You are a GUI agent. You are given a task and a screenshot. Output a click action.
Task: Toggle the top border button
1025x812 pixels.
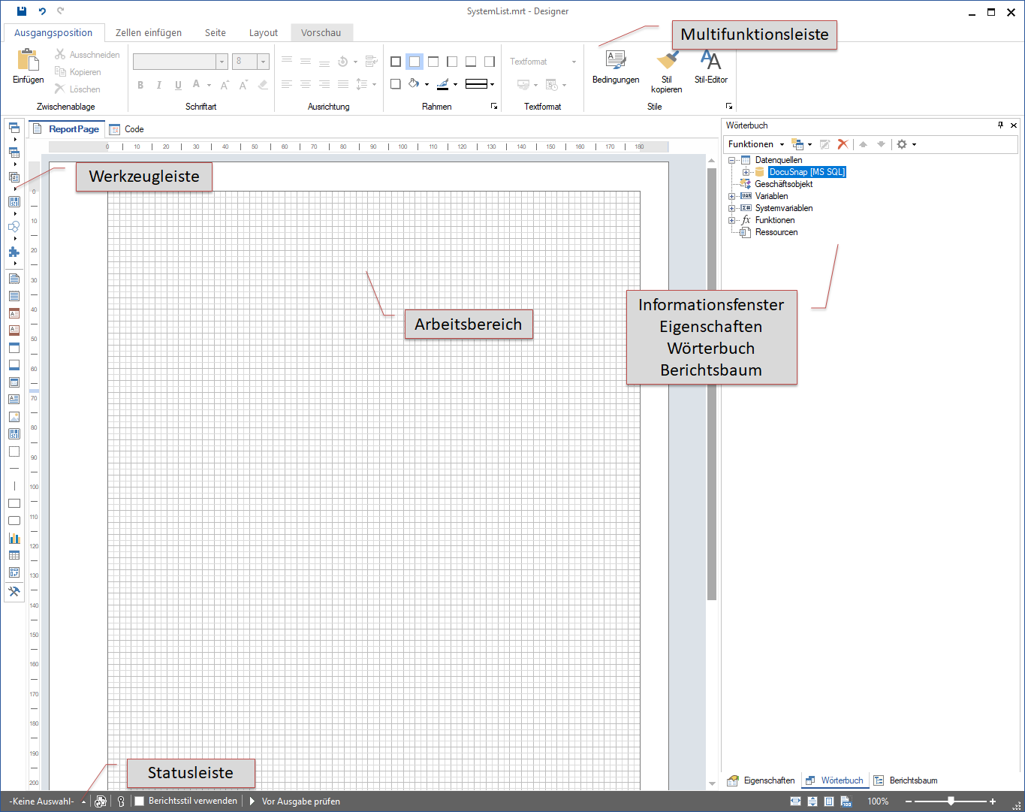[433, 62]
